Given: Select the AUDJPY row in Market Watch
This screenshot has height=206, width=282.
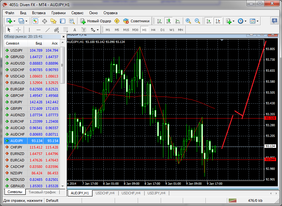Looking at the screenshot, I should coord(32,141).
